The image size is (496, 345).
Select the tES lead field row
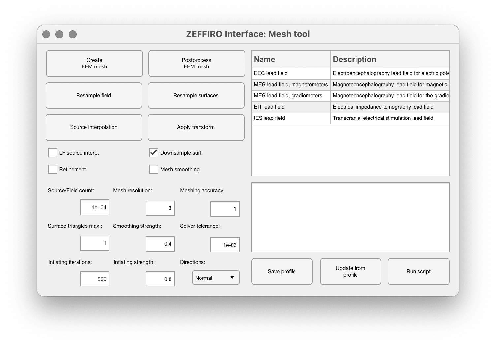point(351,118)
